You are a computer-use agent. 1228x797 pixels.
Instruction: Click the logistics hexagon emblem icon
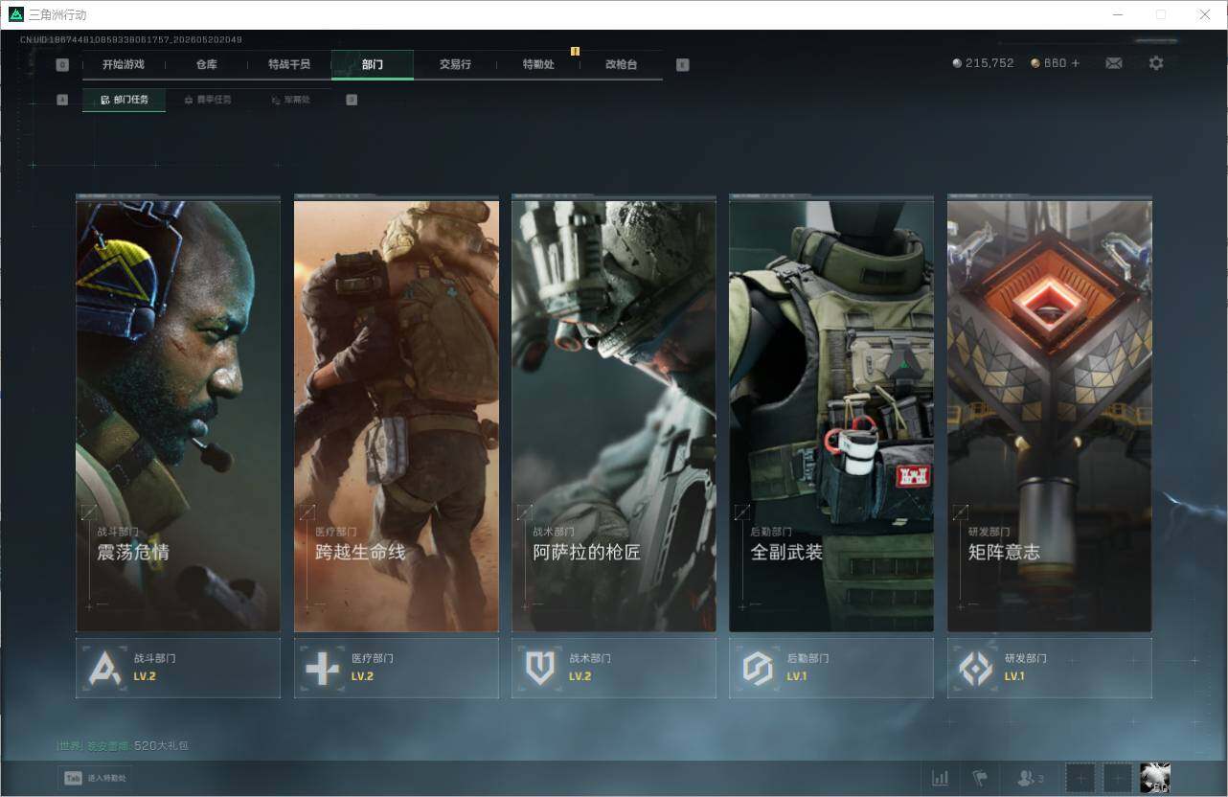pos(758,668)
